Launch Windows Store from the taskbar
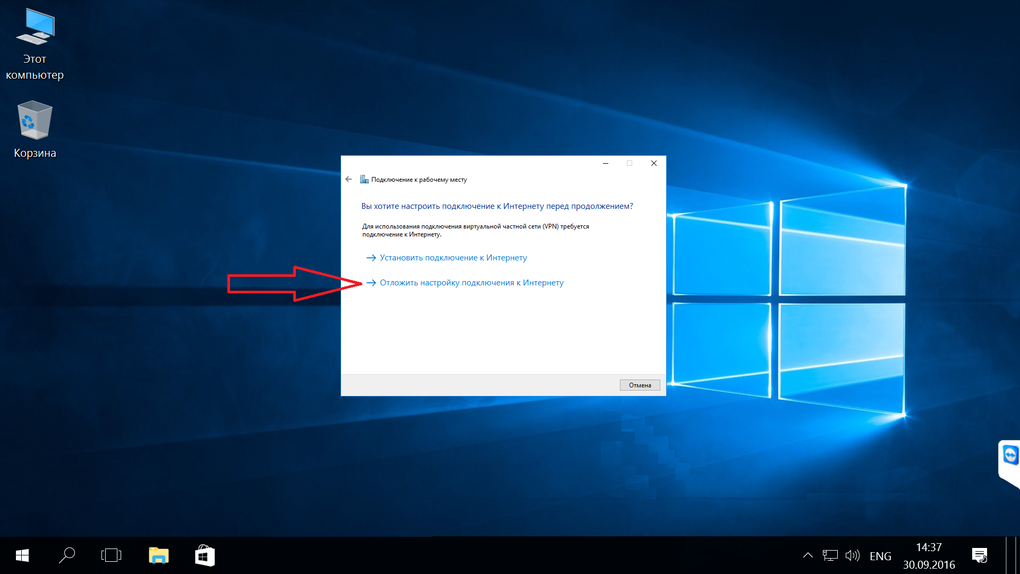Screen dimensions: 1020x574 pyautogui.click(x=205, y=555)
